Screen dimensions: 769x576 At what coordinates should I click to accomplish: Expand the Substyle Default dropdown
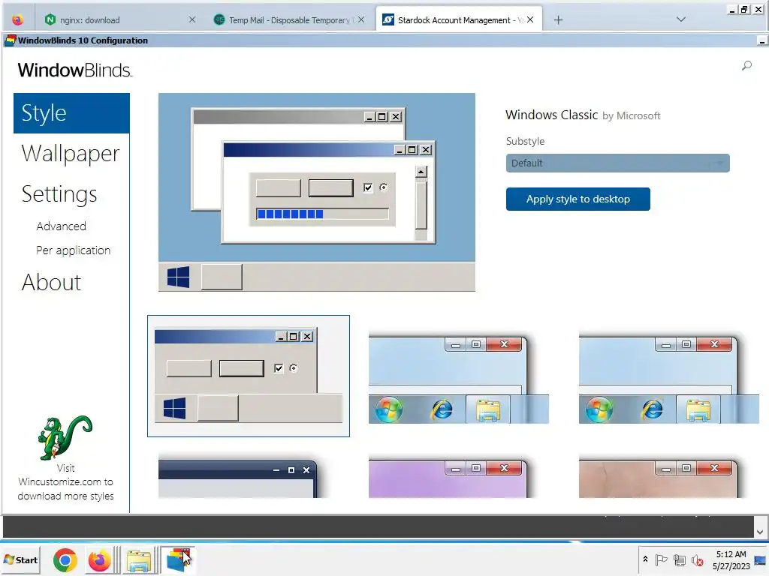click(617, 163)
